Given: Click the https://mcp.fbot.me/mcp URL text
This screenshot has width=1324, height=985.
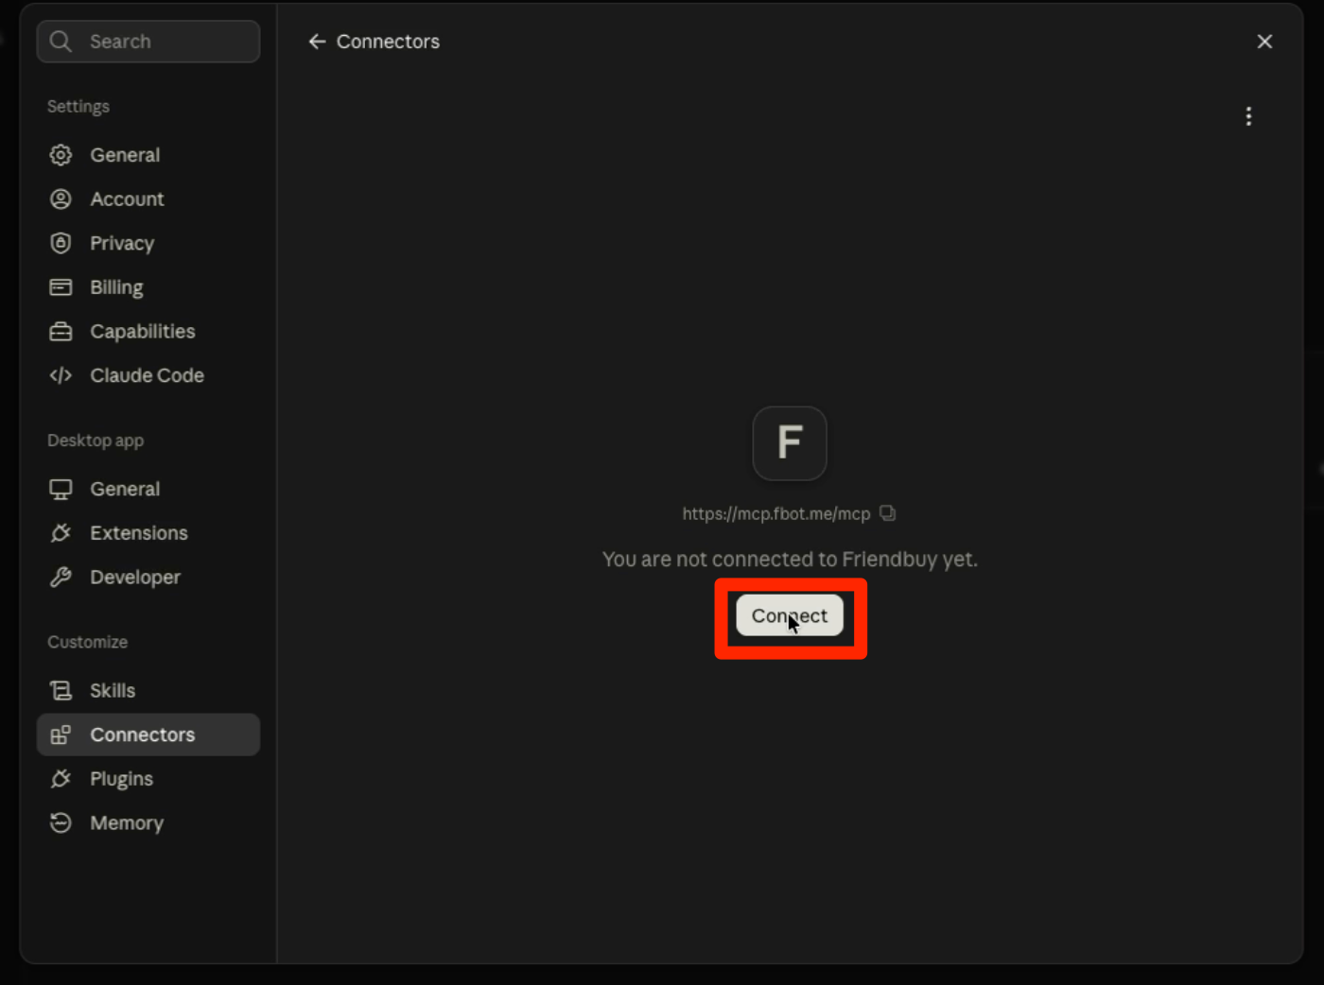Looking at the screenshot, I should (776, 514).
